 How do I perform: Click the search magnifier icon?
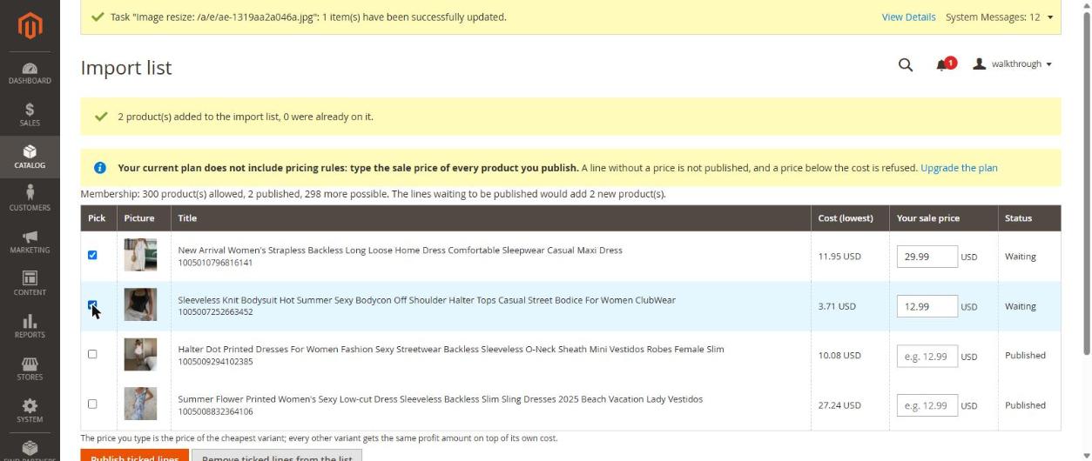coord(906,64)
